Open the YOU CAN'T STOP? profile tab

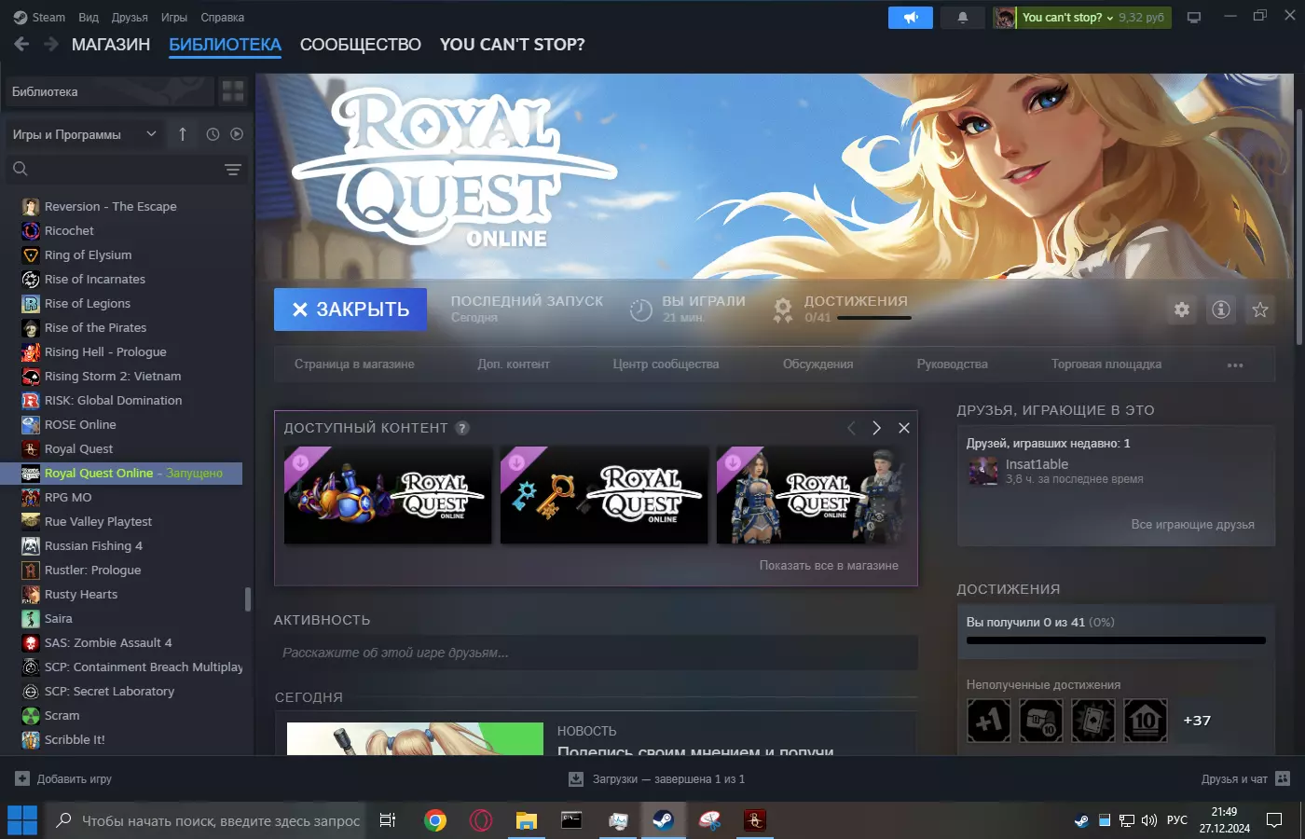pos(513,45)
